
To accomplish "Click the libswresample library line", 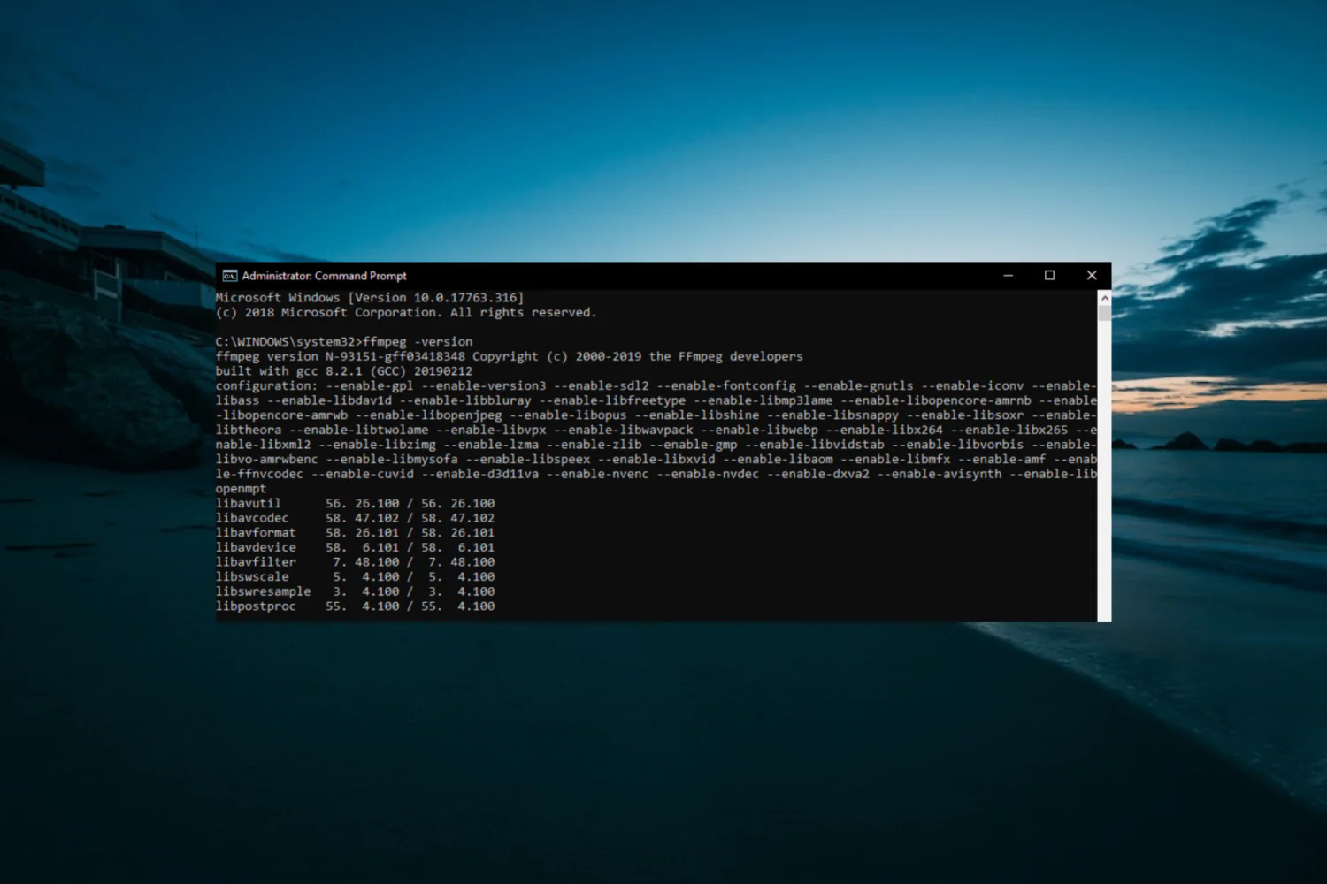I will click(354, 591).
